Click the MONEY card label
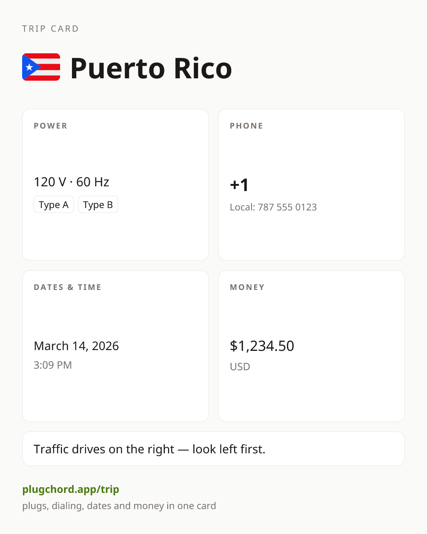427x534 pixels. tap(248, 287)
